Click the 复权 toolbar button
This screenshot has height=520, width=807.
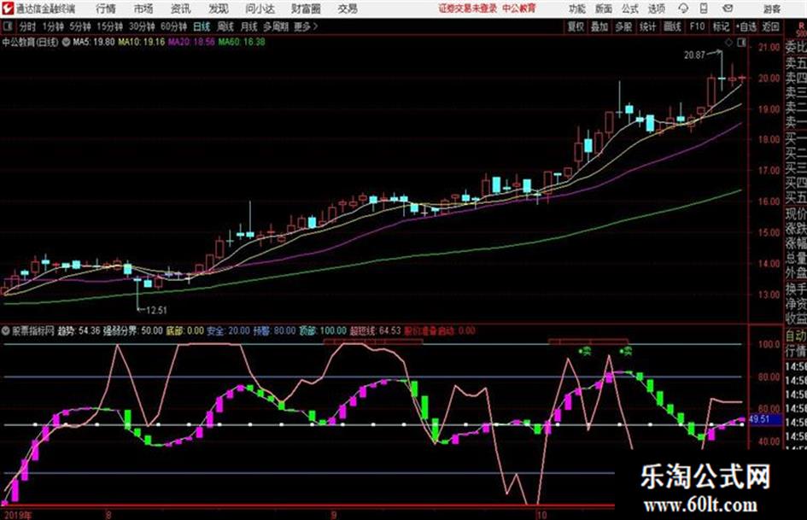[576, 26]
